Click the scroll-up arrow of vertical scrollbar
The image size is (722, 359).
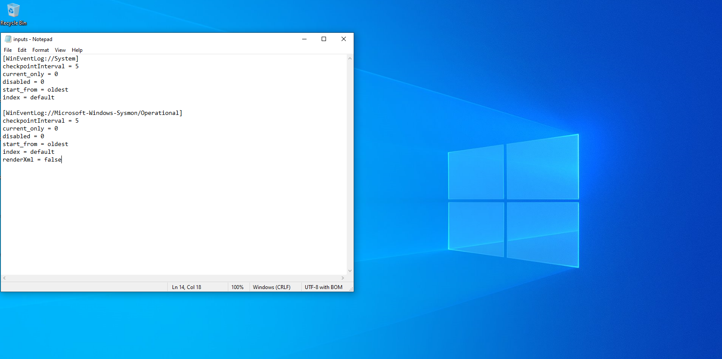[x=350, y=58]
